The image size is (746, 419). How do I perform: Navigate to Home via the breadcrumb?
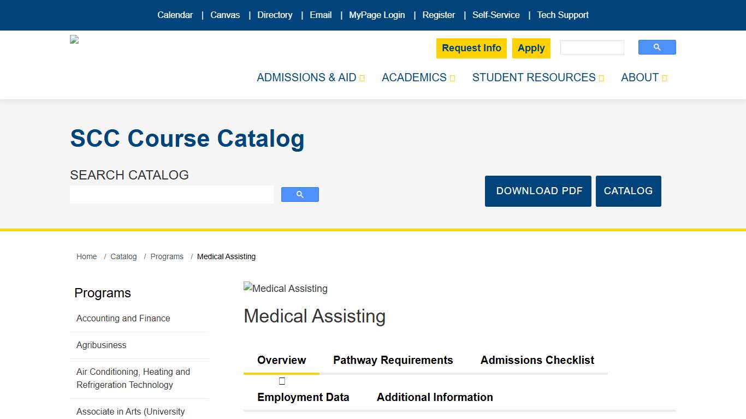tap(86, 256)
